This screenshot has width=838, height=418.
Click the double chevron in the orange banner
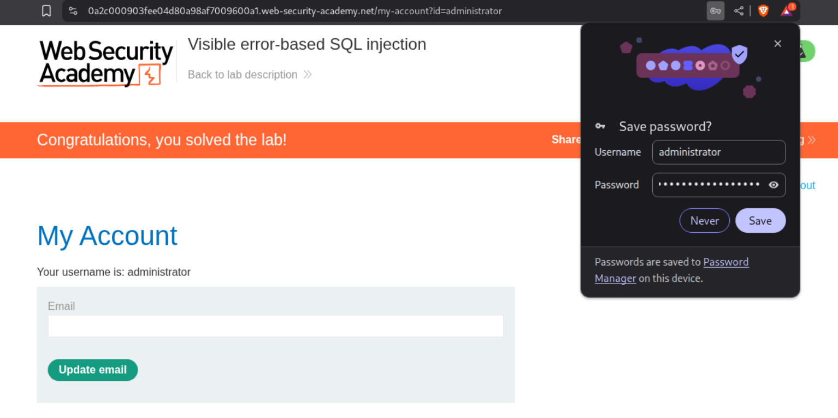pos(812,140)
